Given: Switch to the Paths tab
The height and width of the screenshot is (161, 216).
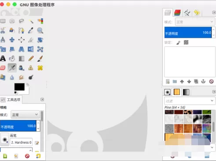Looking at the screenshot, I should tap(187, 13).
